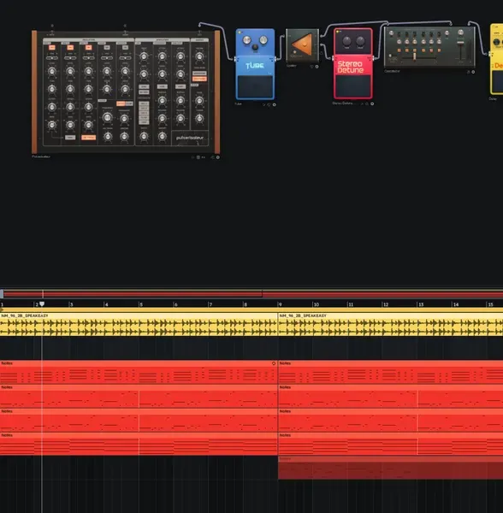The height and width of the screenshot is (513, 503).
Task: Click the Stereo Detune pedal footswitch
Action: [x=352, y=86]
